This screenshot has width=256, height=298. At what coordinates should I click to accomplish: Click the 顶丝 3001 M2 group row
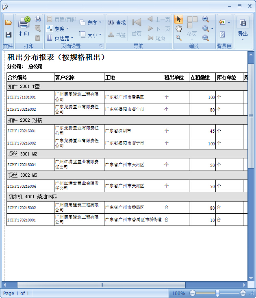[x=127, y=154]
